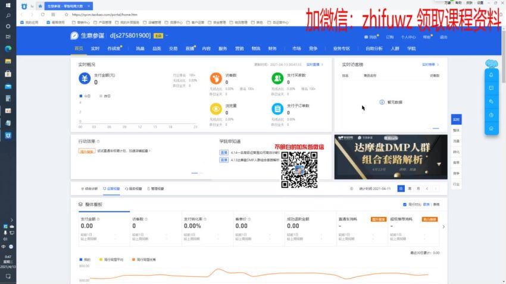Select 日 date granularity

[x=401, y=189]
